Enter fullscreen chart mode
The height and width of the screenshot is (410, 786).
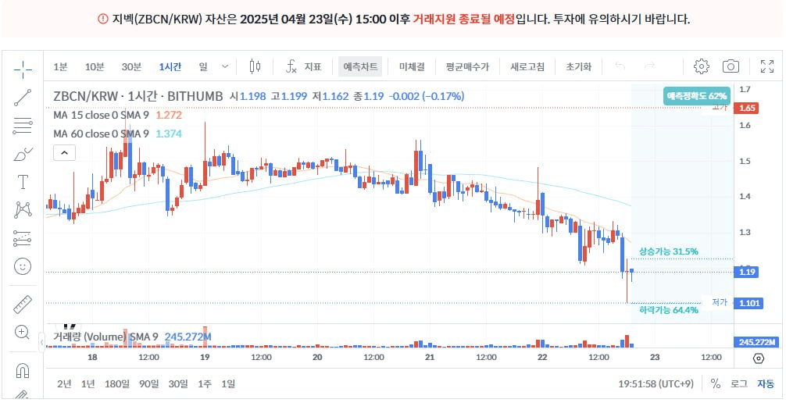tap(766, 66)
